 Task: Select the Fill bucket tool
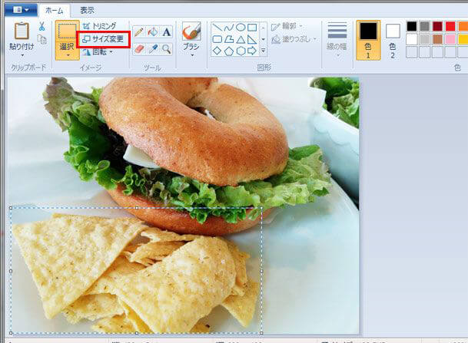click(153, 31)
